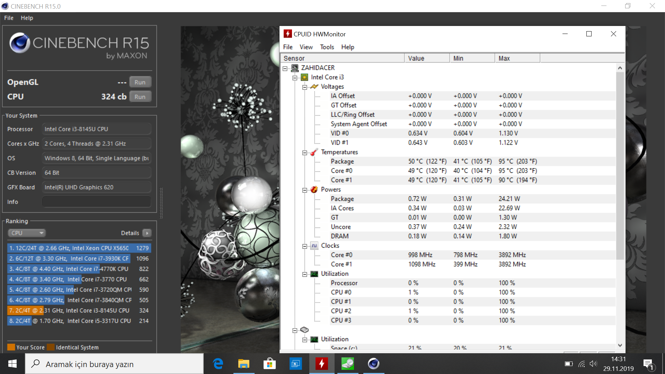Screen dimensions: 665x374
Task: Open the Ranking CPU dropdown
Action: (x=27, y=233)
